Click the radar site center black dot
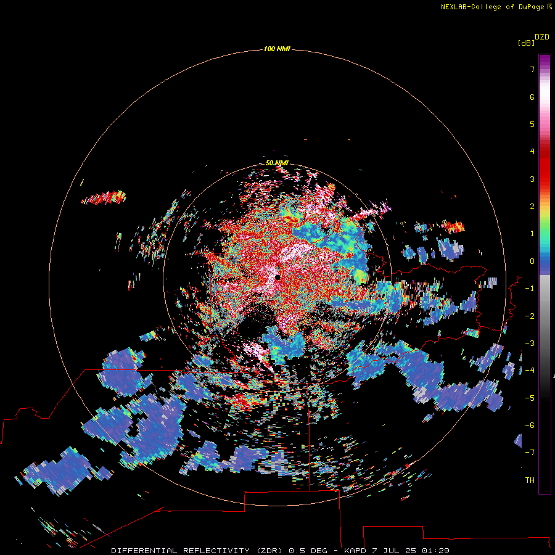This screenshot has width=555, height=555. [278, 277]
